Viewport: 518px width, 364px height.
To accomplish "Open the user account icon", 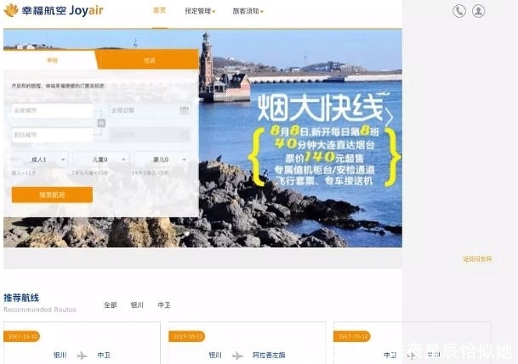I will tap(478, 11).
